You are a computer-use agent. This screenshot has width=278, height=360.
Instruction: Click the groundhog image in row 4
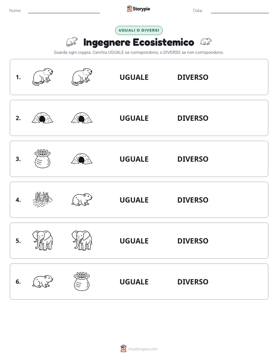(82, 199)
